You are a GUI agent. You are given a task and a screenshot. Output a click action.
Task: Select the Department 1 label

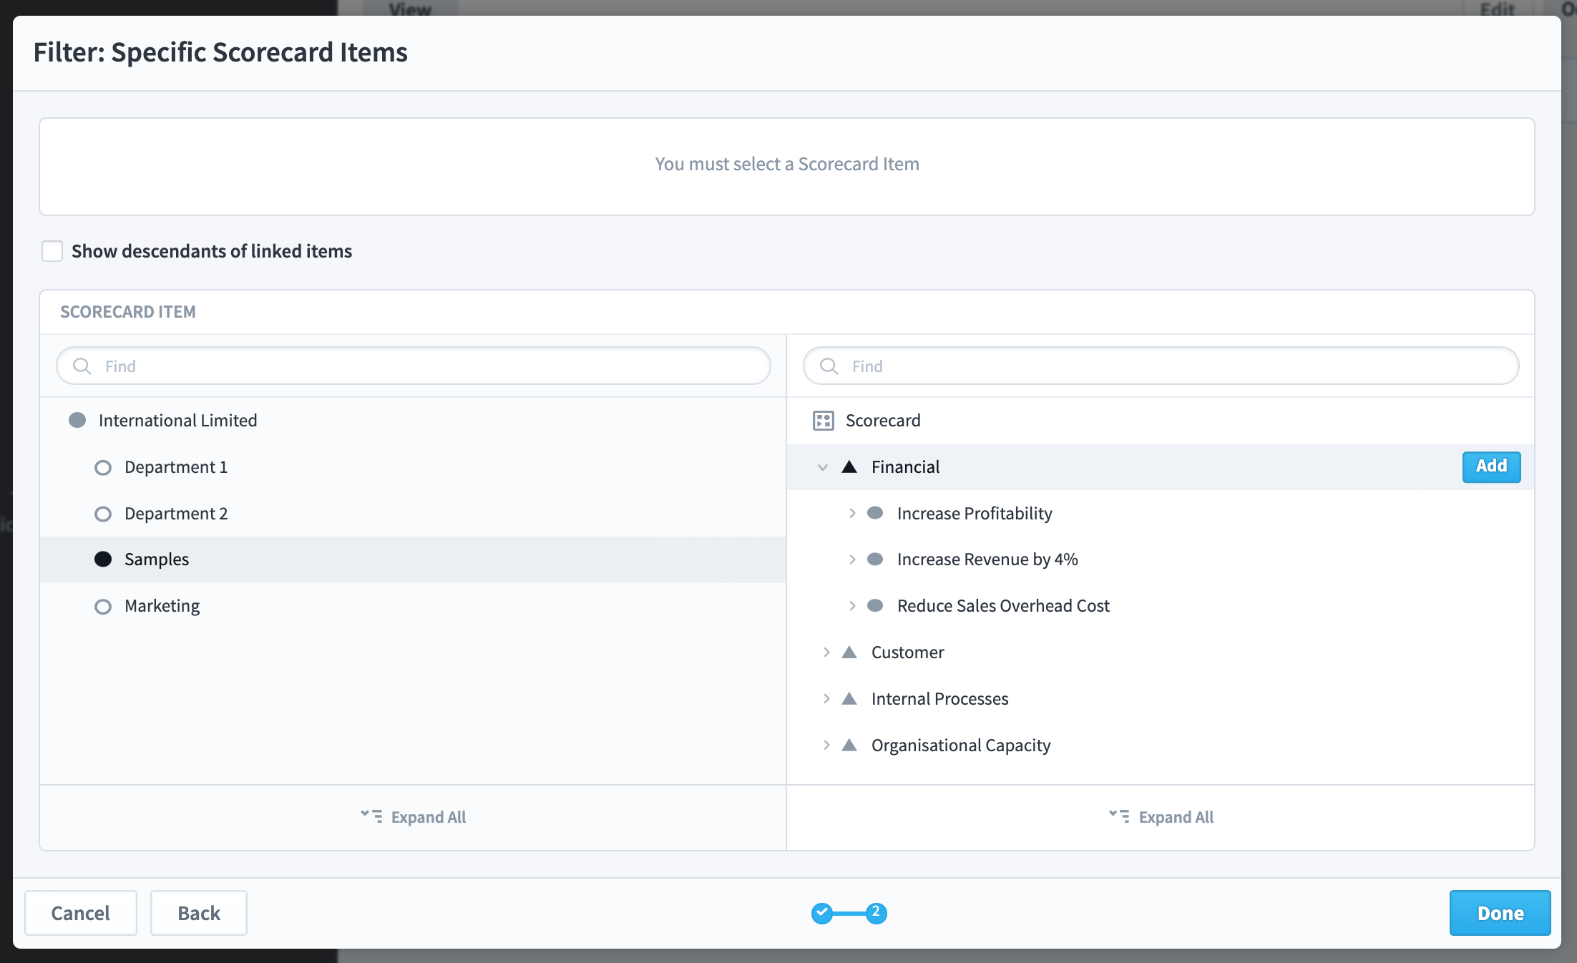click(x=176, y=467)
